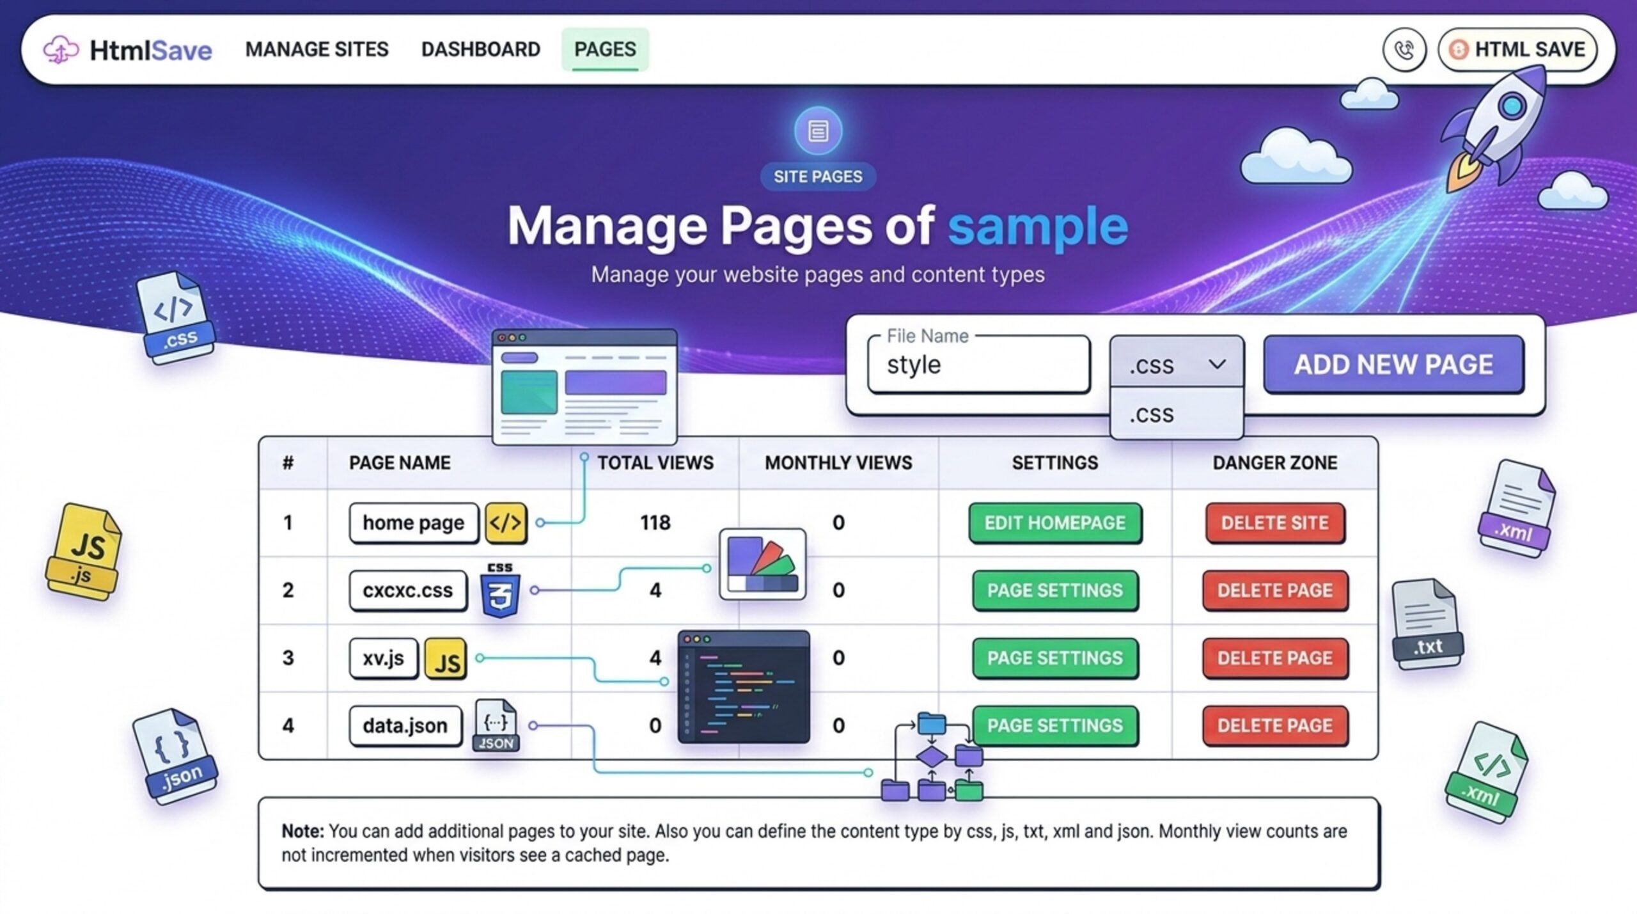
Task: Click EDIT HOMEPAGE for the home page
Action: pos(1054,523)
